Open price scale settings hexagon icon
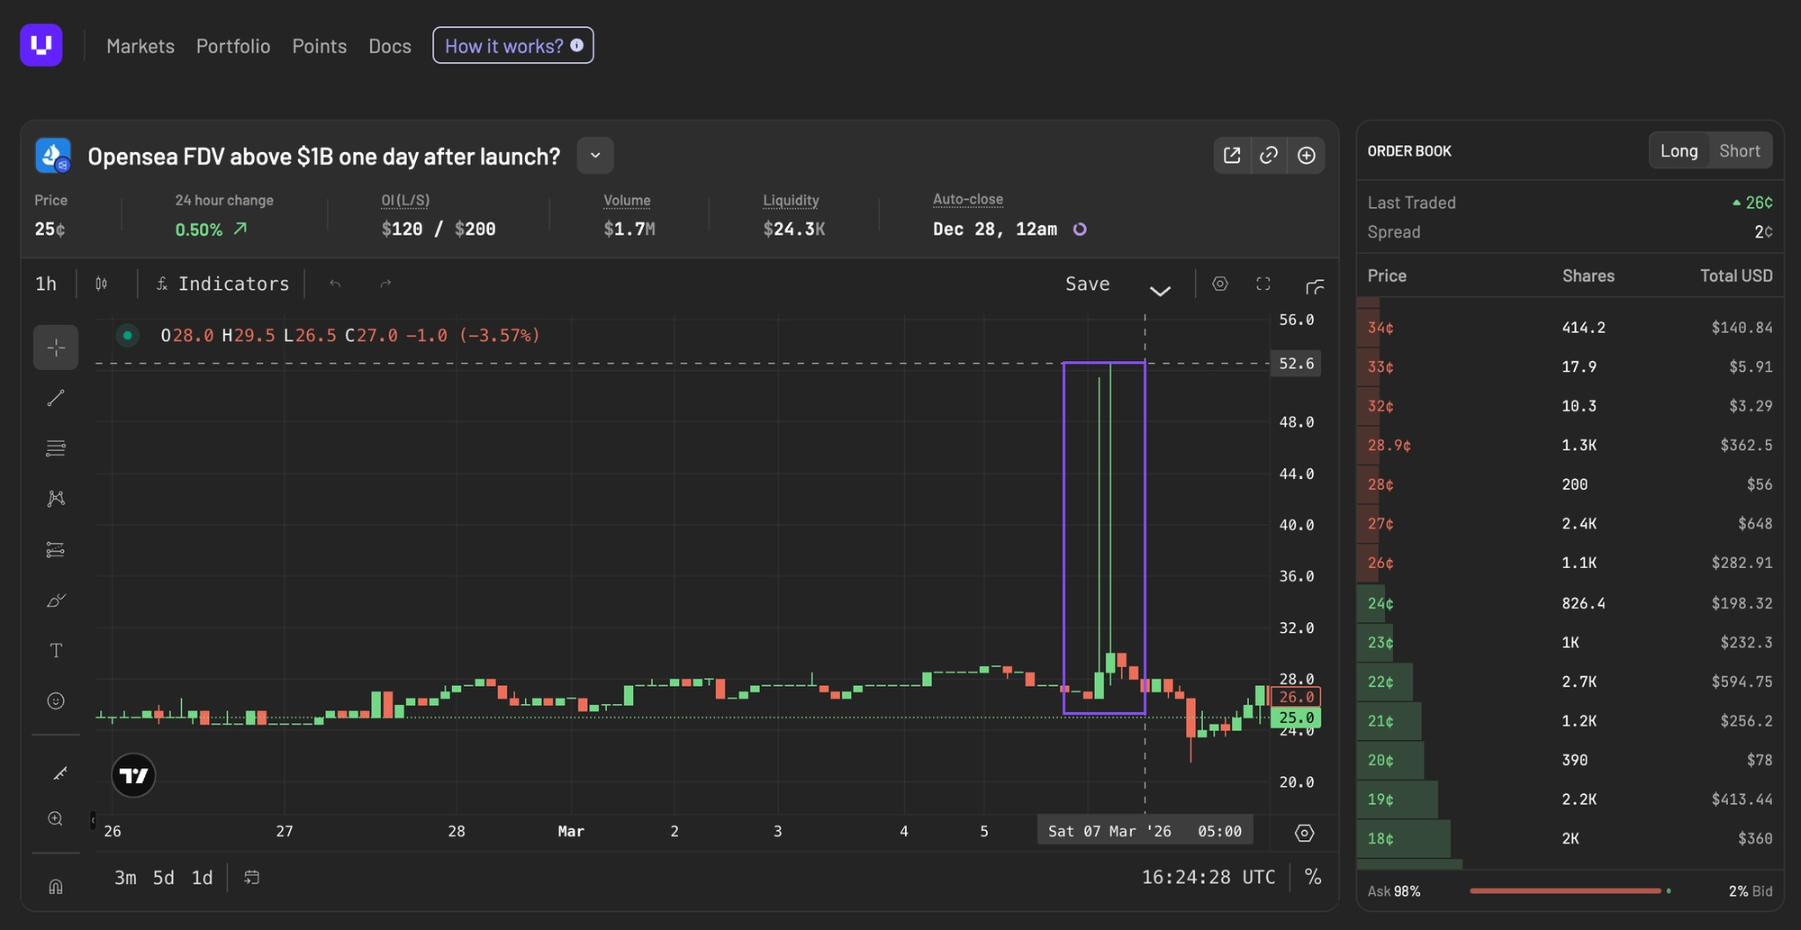This screenshot has height=930, width=1801. (1304, 833)
